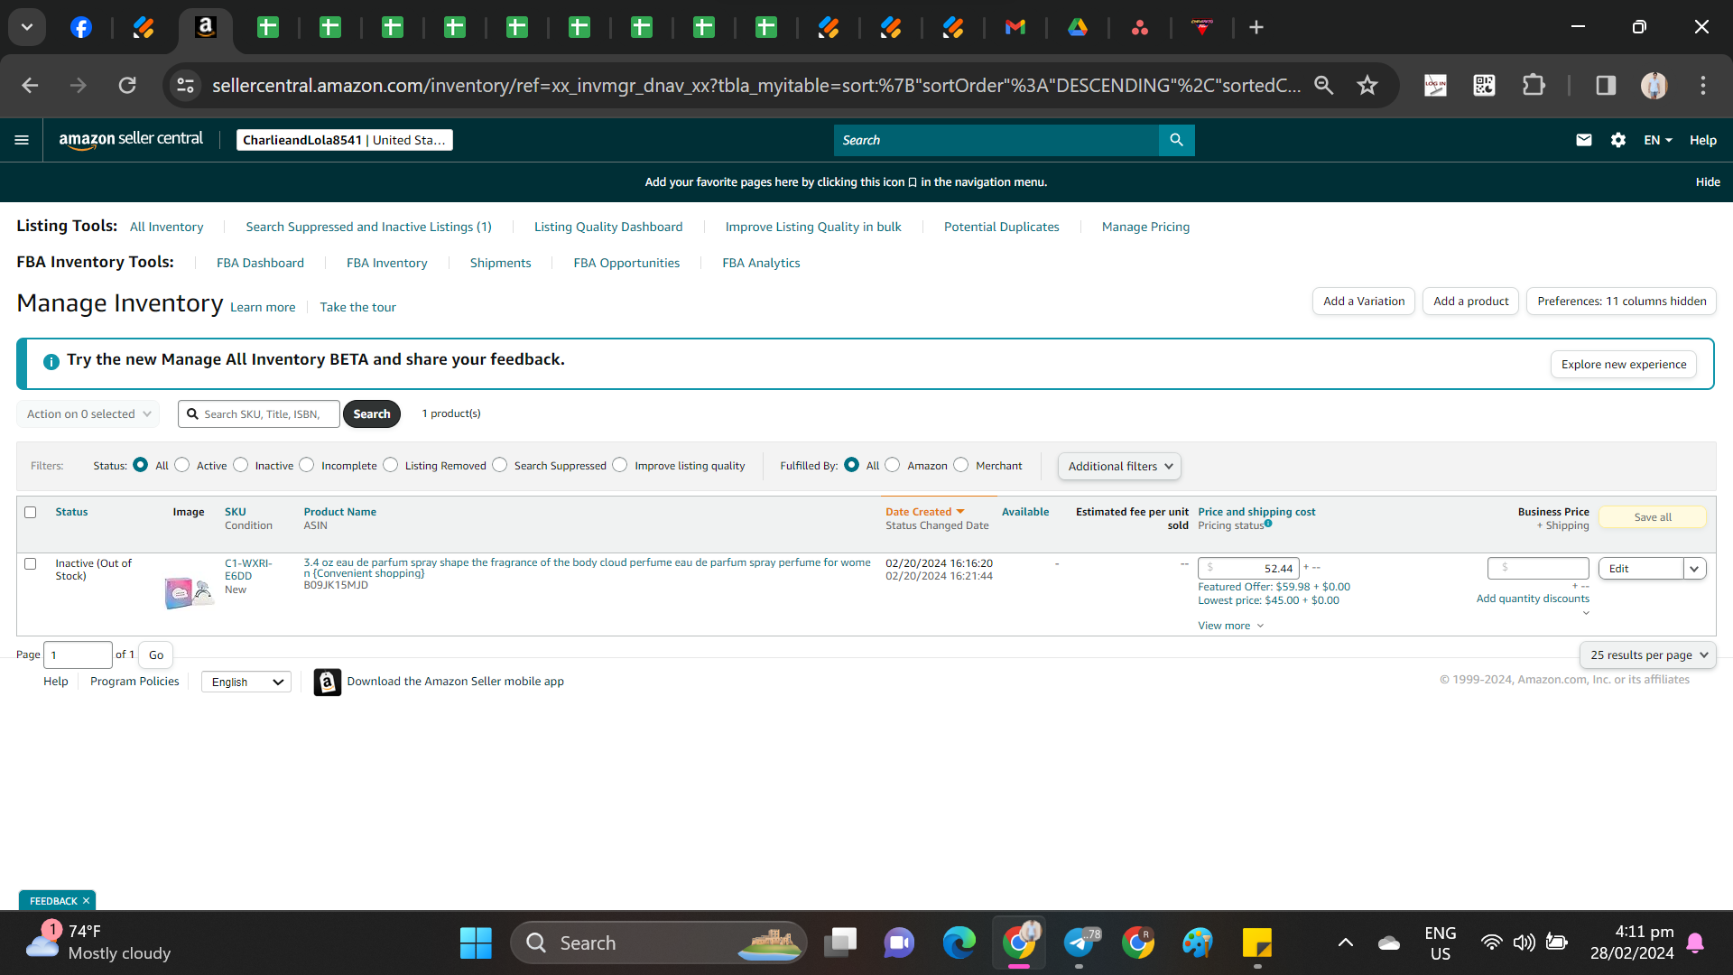Click the Business Price input field
1733x975 pixels.
[x=1538, y=568]
